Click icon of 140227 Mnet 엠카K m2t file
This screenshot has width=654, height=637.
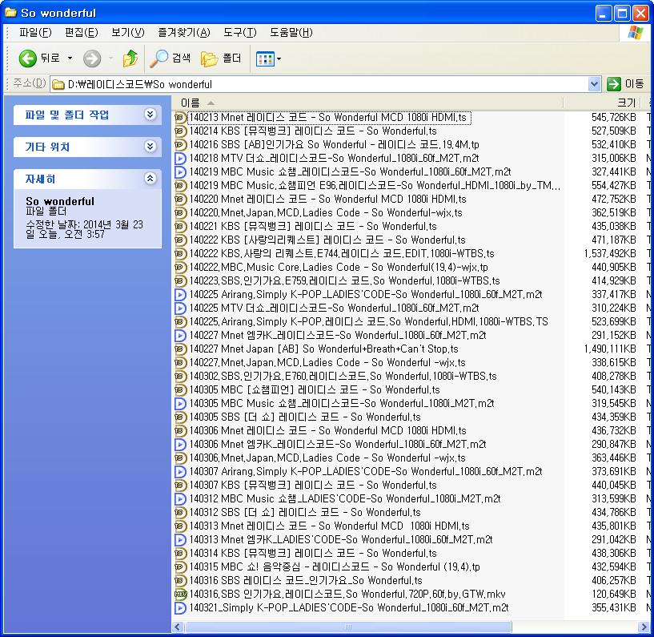click(x=180, y=335)
